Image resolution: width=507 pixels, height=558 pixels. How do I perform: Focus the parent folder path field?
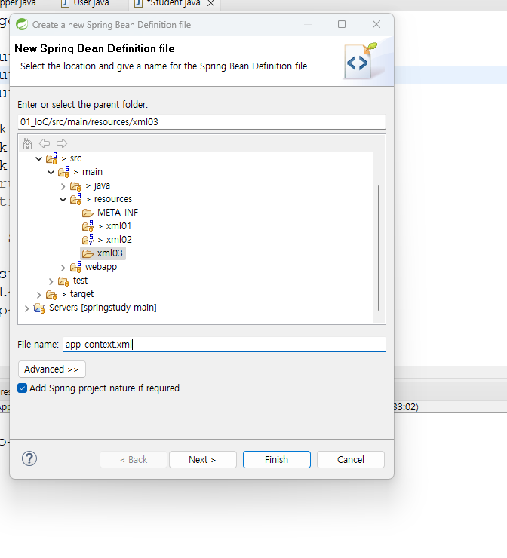[x=201, y=121]
